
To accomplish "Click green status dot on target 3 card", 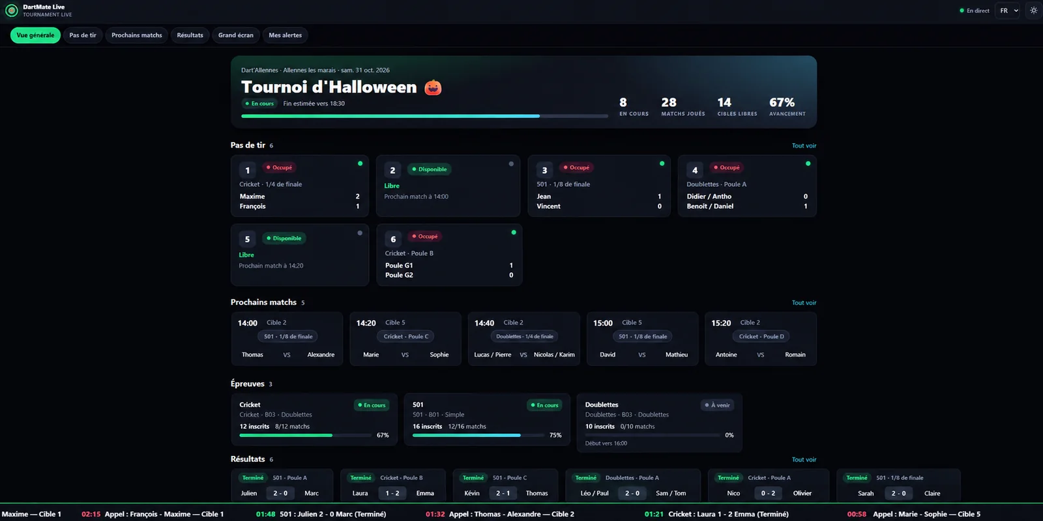I will (x=662, y=163).
